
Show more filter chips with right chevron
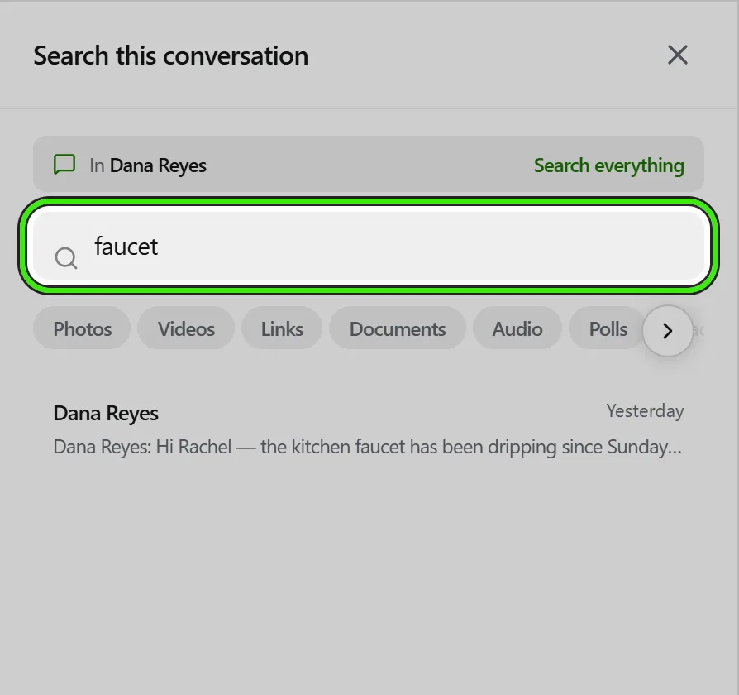pos(667,331)
